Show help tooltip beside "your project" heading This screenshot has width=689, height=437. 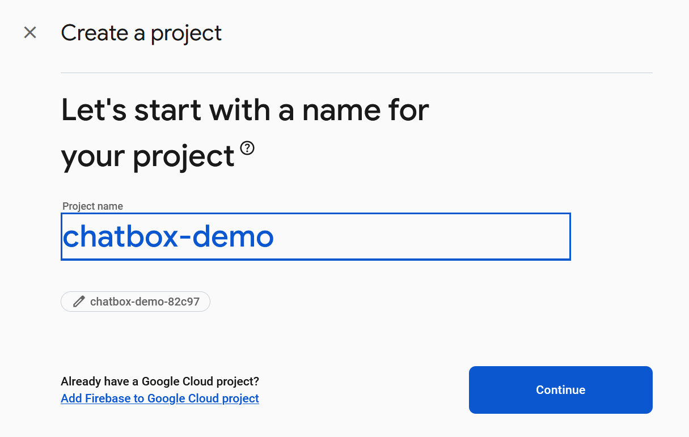pyautogui.click(x=247, y=149)
